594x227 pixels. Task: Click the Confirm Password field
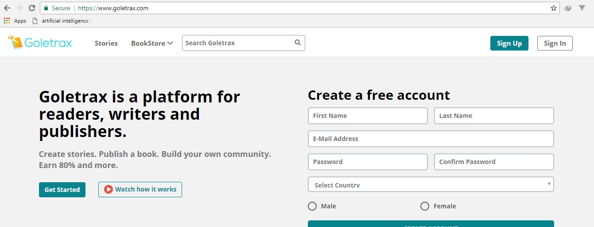pyautogui.click(x=494, y=162)
